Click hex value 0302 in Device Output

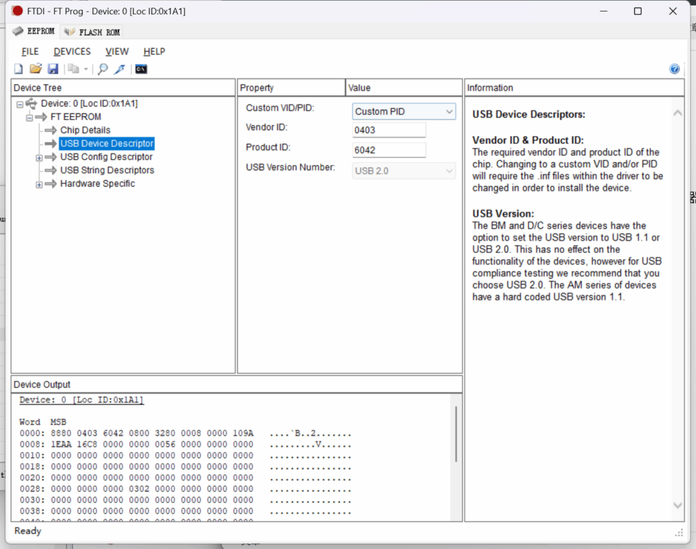[x=139, y=489]
